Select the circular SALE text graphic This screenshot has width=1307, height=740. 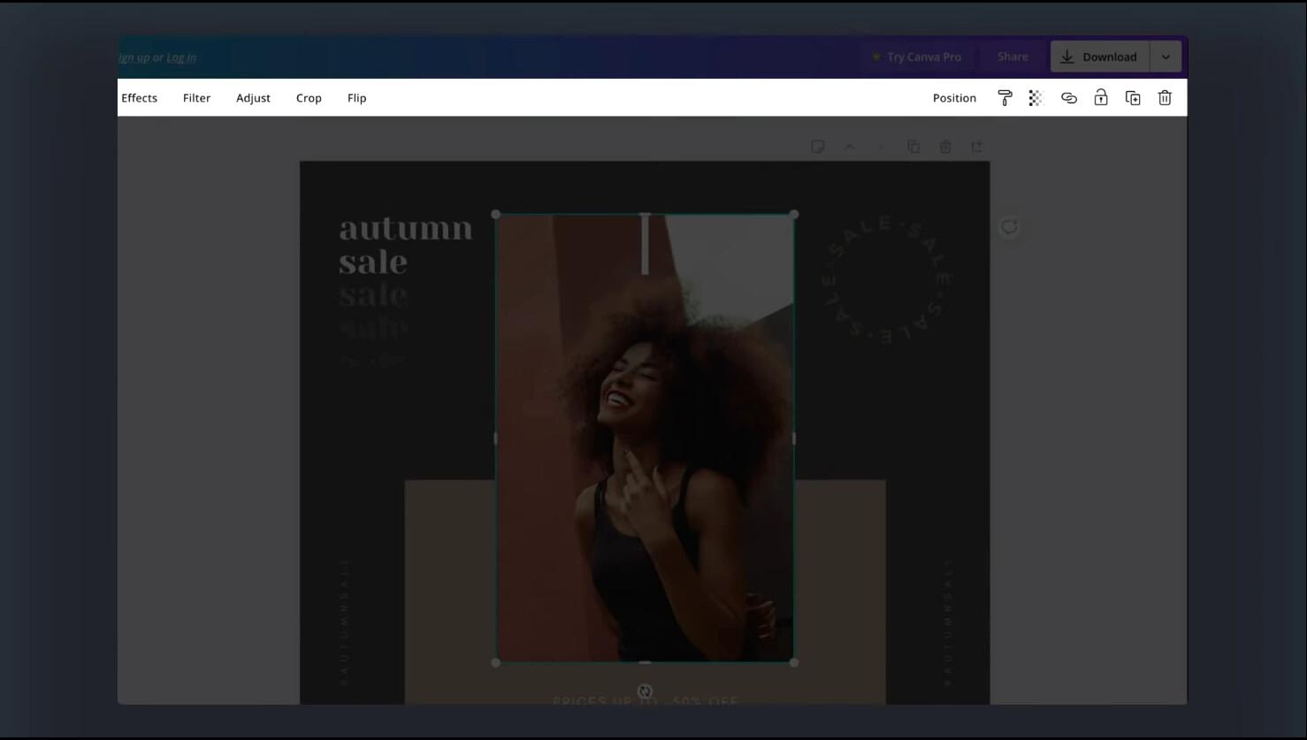[x=885, y=279]
